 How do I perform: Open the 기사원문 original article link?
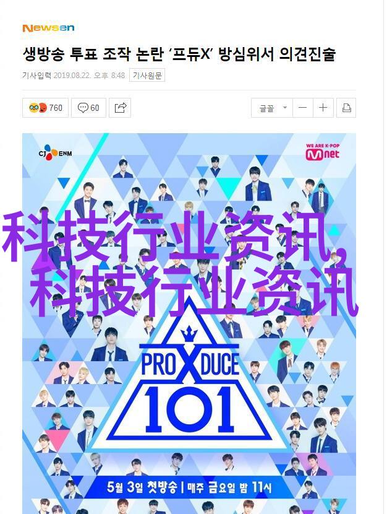[x=147, y=76]
